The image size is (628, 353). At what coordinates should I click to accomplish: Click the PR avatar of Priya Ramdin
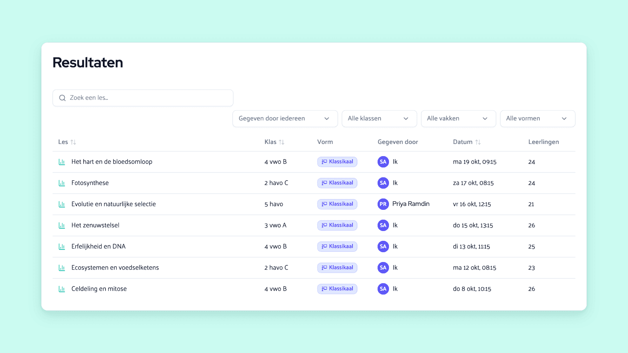(x=383, y=204)
